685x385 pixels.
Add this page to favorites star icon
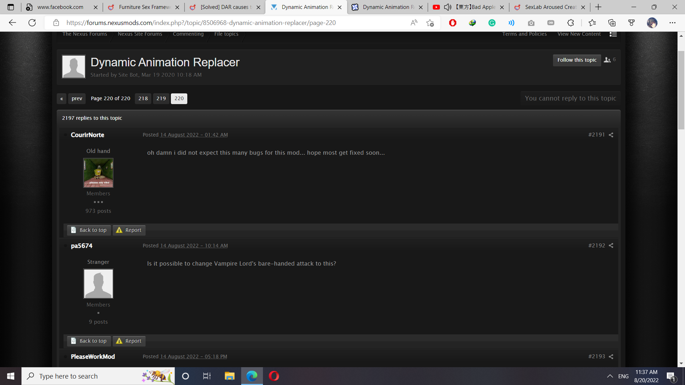[430, 23]
